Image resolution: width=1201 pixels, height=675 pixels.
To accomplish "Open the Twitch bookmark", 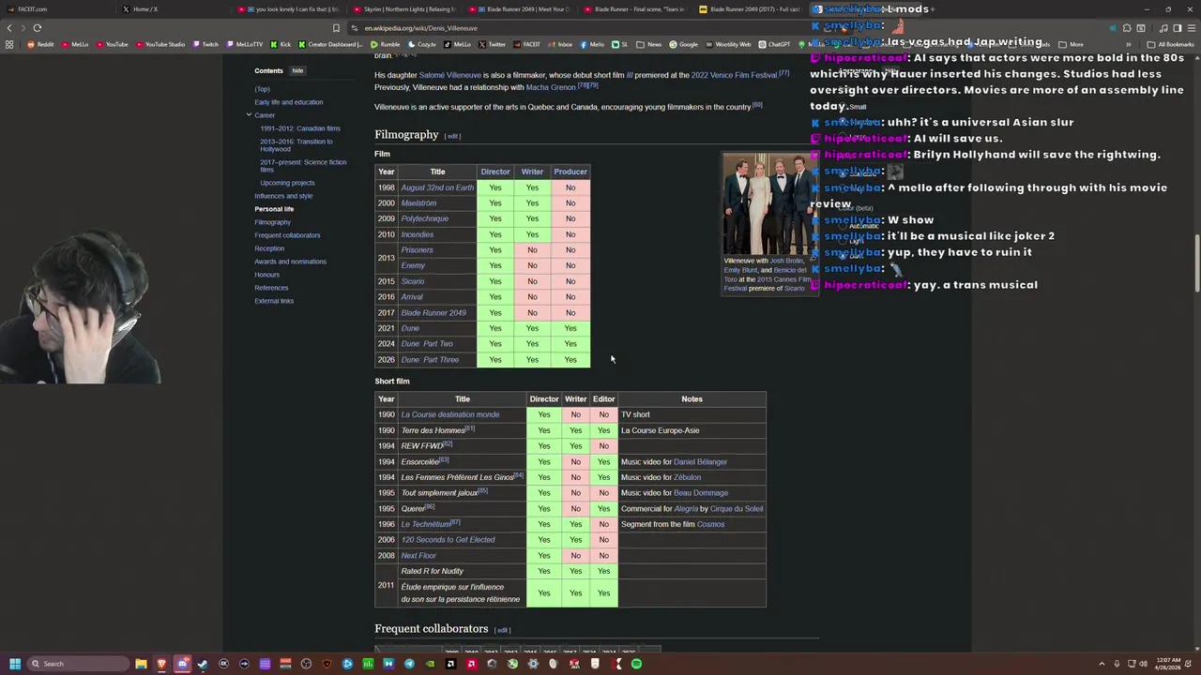I will pos(205,44).
